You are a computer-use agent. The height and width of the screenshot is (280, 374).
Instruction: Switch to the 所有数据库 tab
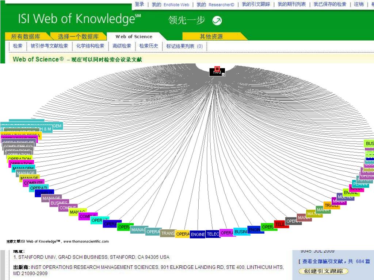click(26, 36)
